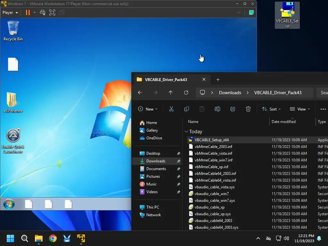Show hidden system tray icons

click(x=258, y=238)
